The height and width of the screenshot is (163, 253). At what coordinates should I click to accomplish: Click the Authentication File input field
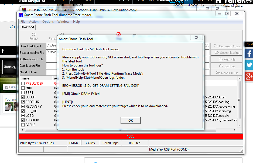52,59
